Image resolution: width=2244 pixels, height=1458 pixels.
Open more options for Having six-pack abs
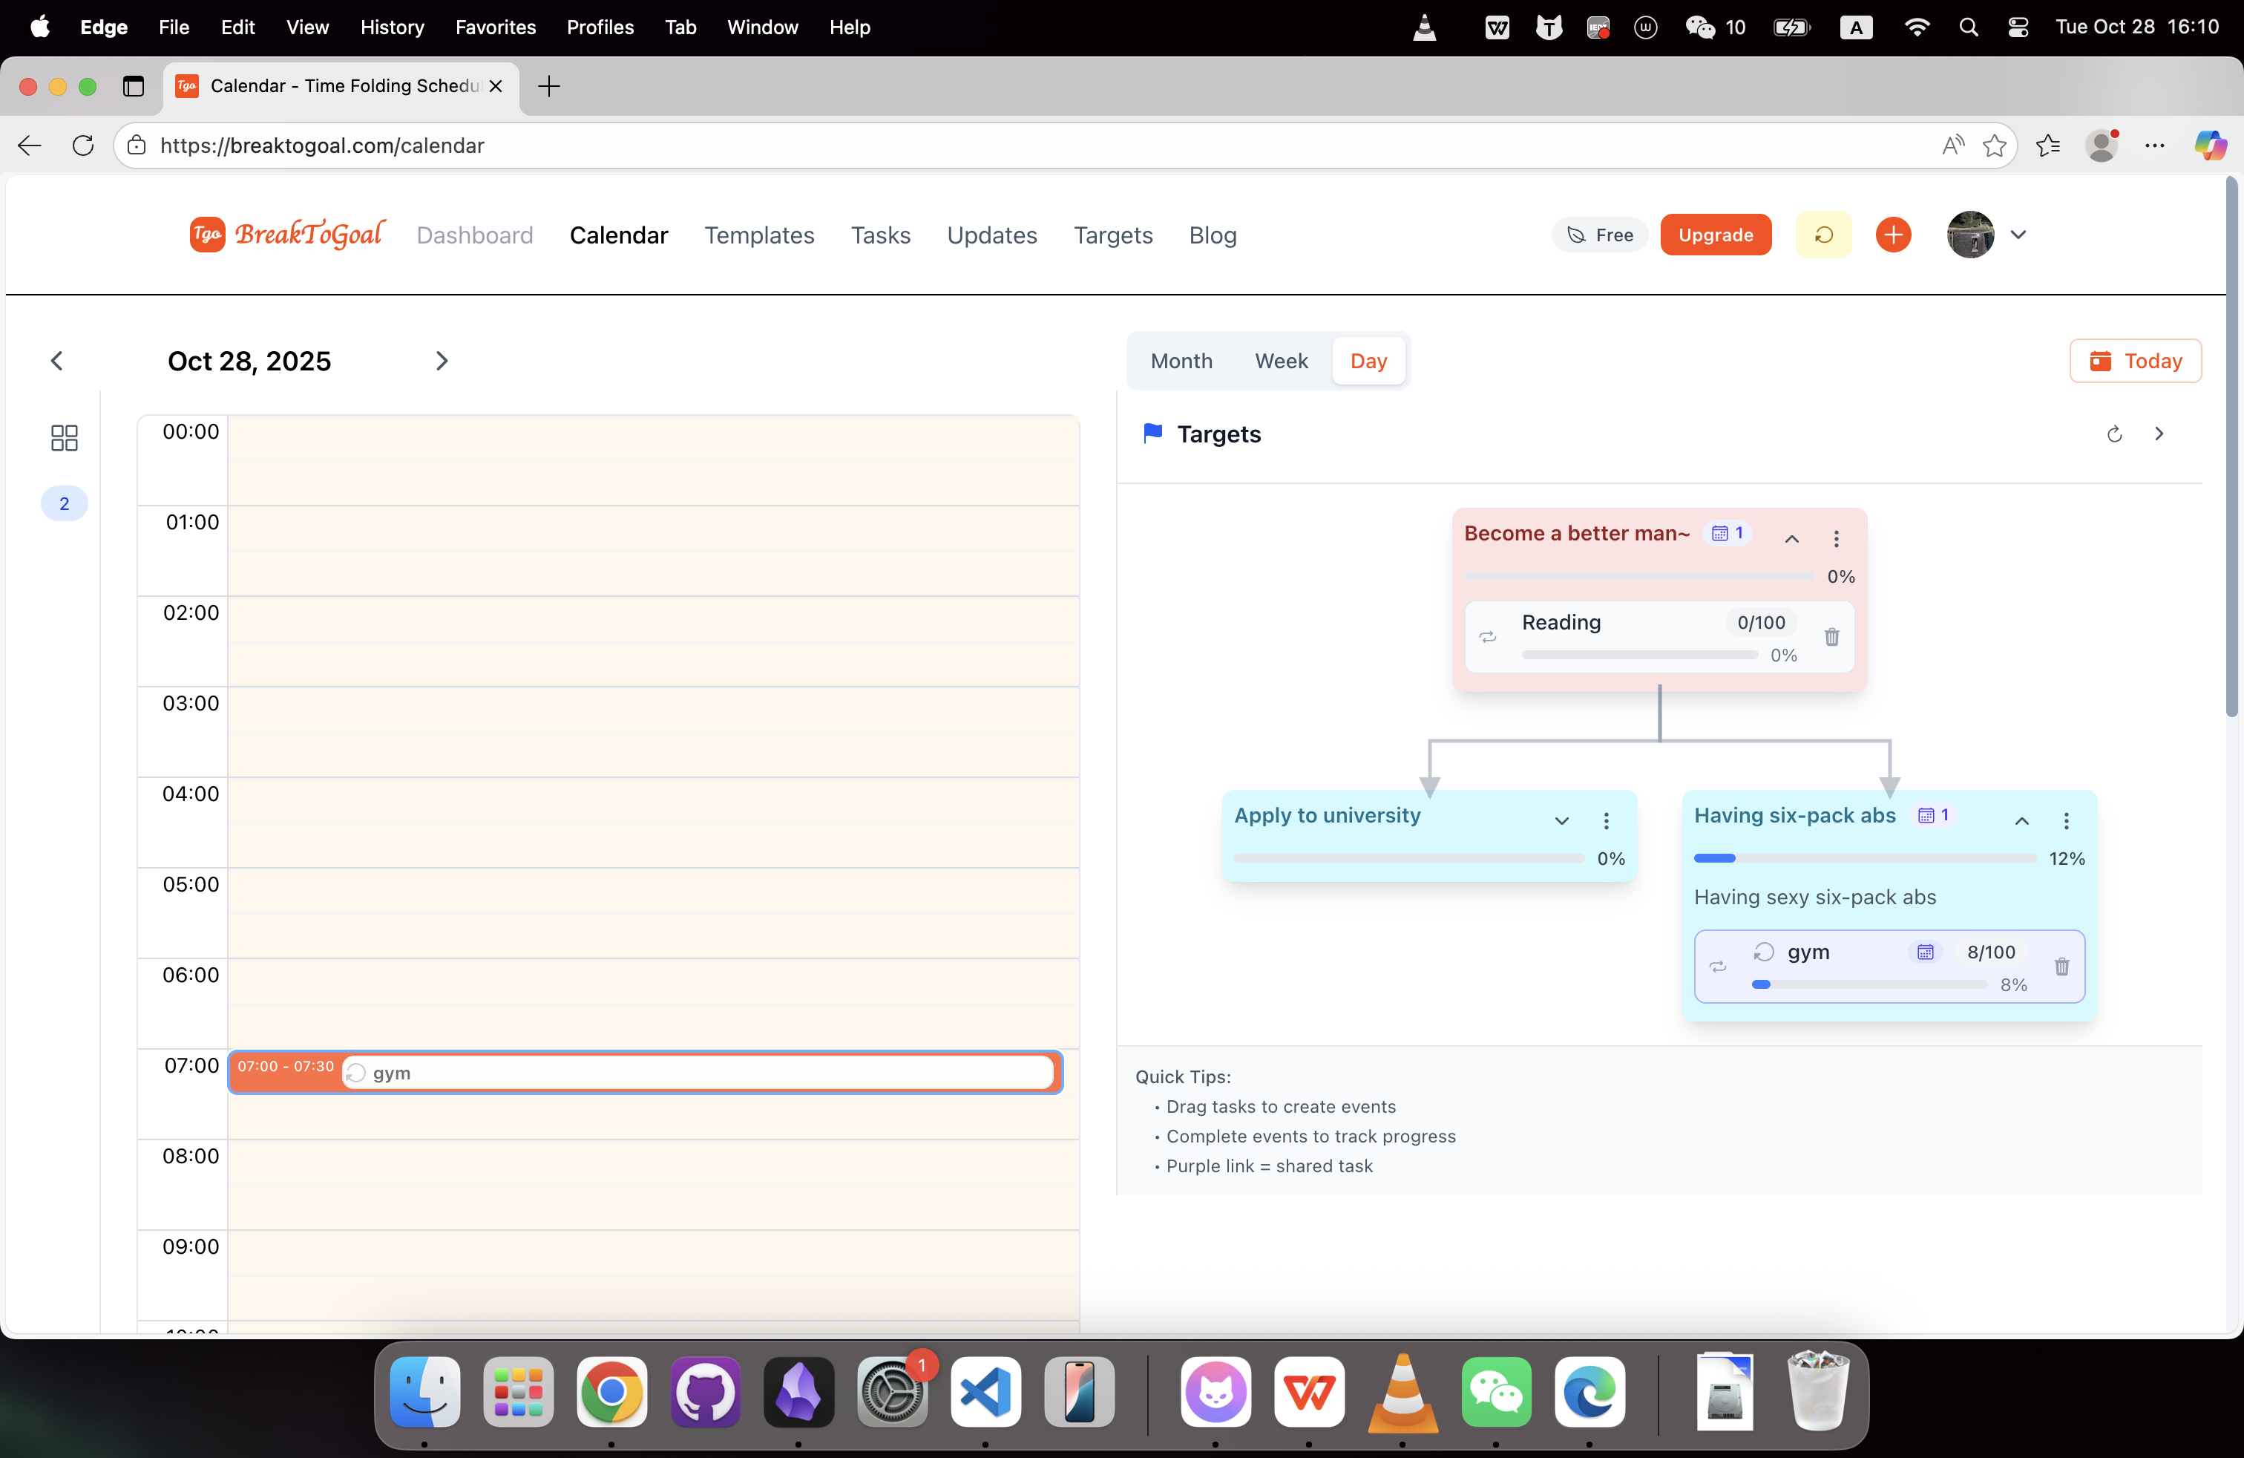[2066, 820]
